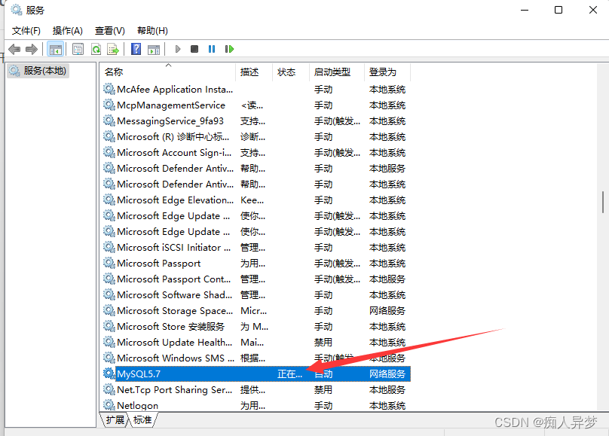Select Microsoft Windows SMS service
This screenshot has height=436, width=609.
click(256, 358)
